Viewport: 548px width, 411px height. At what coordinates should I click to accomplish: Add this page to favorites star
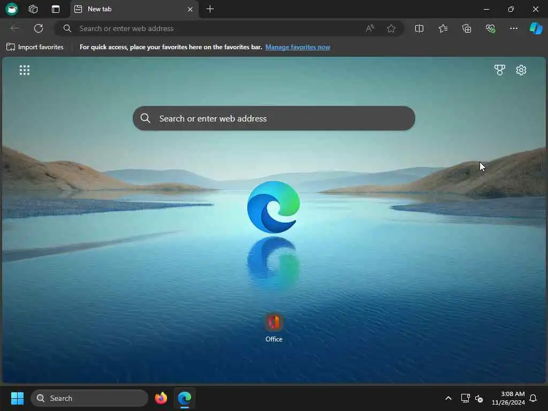(x=391, y=28)
